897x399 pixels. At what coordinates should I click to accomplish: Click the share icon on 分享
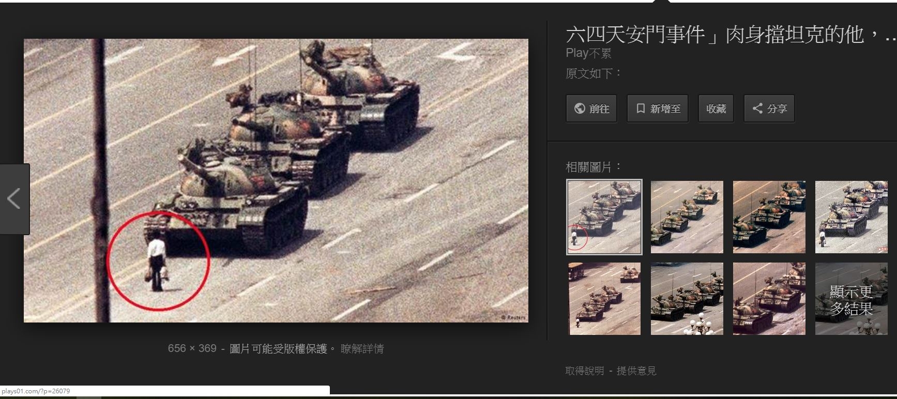coord(757,109)
